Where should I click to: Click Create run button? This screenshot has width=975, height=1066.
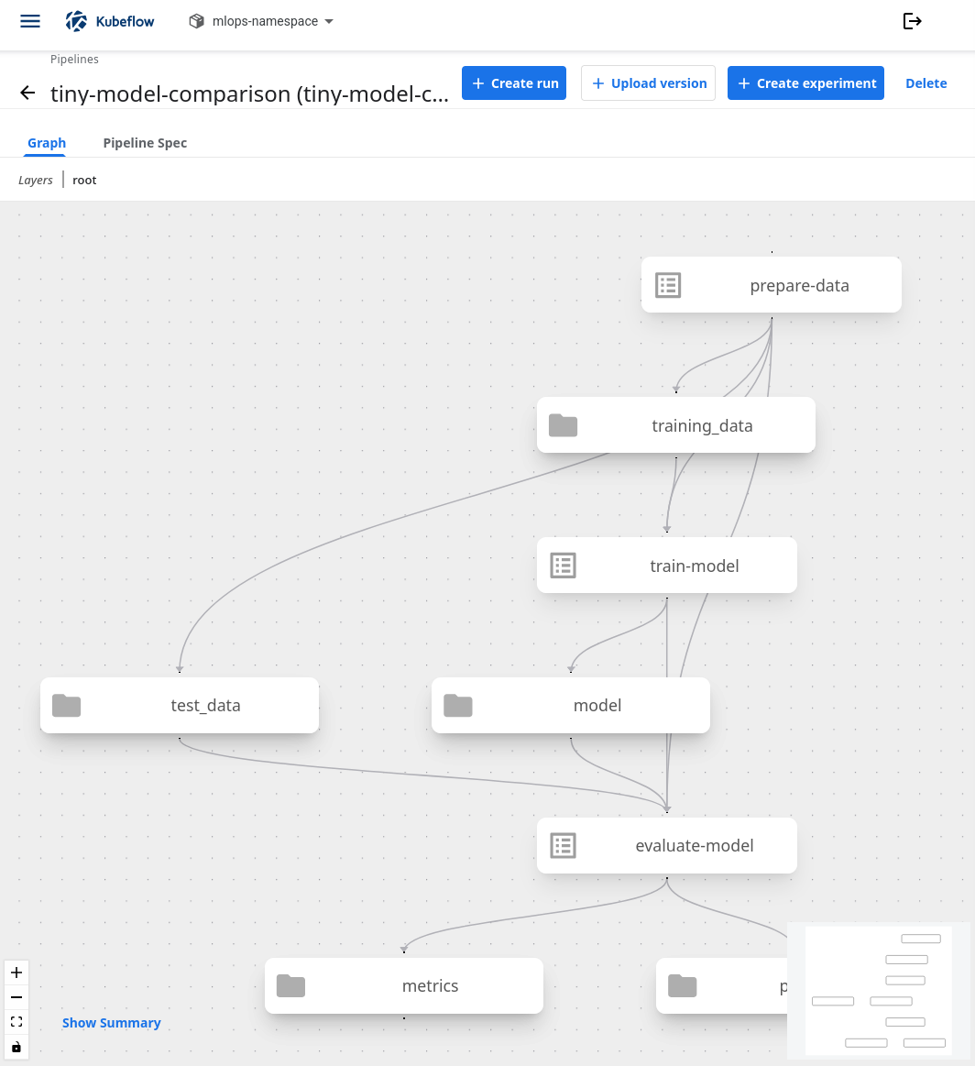(x=514, y=82)
